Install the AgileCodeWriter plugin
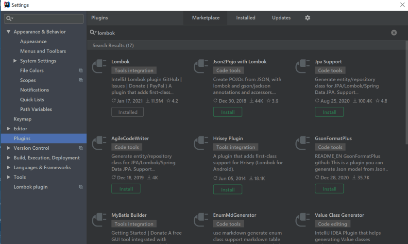The height and width of the screenshot is (244, 408). click(x=126, y=189)
